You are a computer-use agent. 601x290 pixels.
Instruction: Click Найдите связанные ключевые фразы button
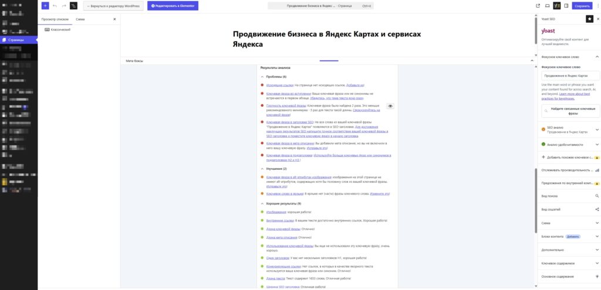click(x=570, y=111)
